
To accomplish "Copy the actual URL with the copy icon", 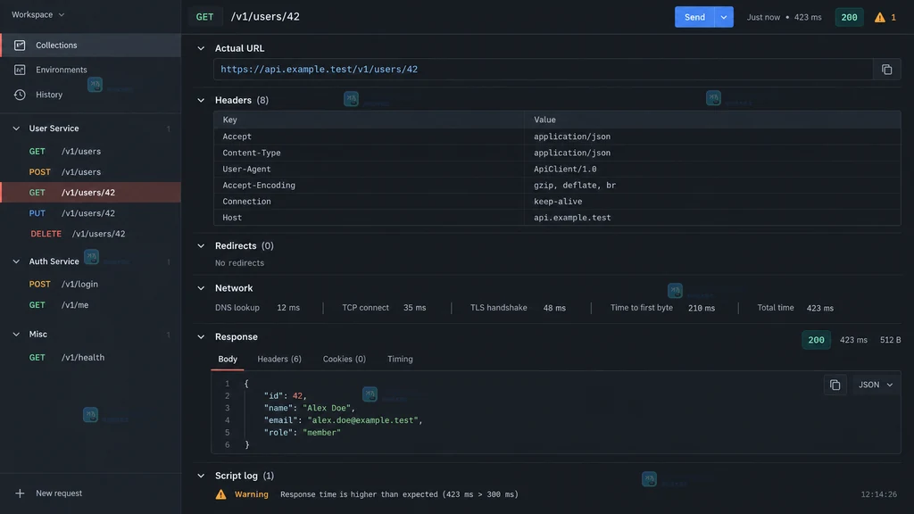I will click(x=886, y=70).
